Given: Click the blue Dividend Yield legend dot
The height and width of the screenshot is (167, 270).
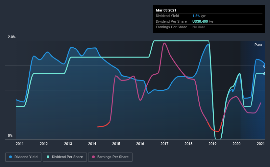Looking at the screenshot, I should pyautogui.click(x=11, y=157).
